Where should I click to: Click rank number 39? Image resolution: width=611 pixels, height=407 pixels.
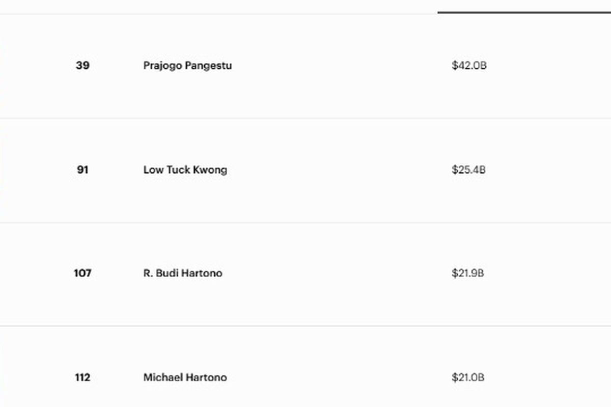point(82,66)
